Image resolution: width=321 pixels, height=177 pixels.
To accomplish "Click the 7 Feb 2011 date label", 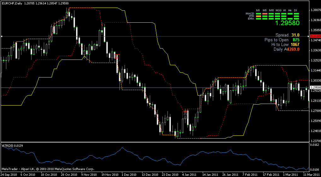I will 250,175.
